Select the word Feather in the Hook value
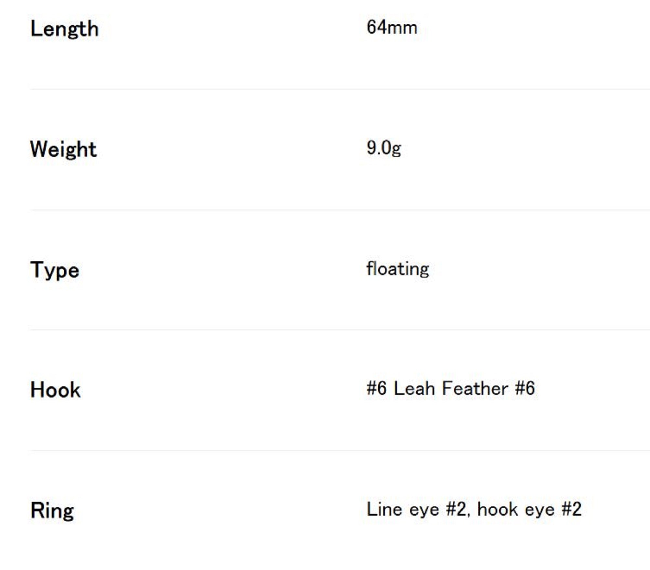 click(475, 388)
